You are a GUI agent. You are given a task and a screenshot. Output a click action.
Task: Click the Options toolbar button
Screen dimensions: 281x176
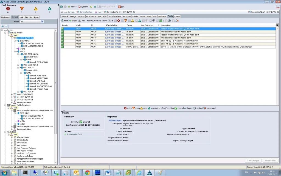[83, 7]
